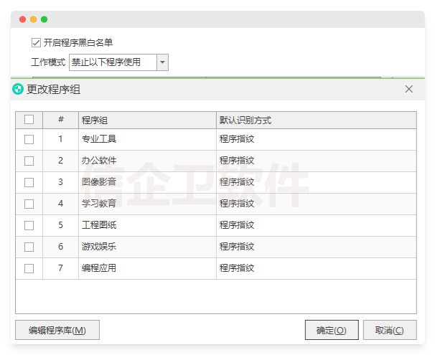Click the 禁止以下程序使用 combo box field
The width and height of the screenshot is (435, 355).
[x=113, y=62]
